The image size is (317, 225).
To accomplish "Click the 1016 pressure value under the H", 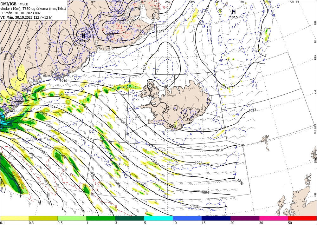I will pyautogui.click(x=83, y=41).
